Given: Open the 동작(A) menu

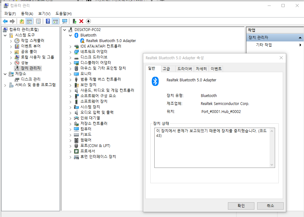Looking at the screenshot, I should (27, 14).
